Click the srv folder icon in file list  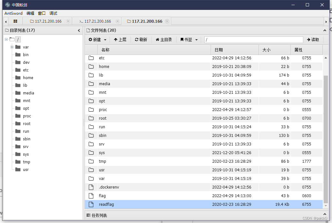91,144
